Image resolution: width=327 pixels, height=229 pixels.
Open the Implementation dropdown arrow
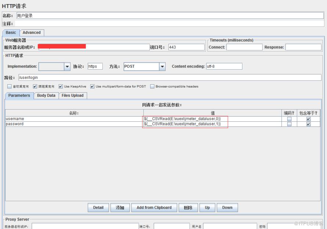[67, 67]
